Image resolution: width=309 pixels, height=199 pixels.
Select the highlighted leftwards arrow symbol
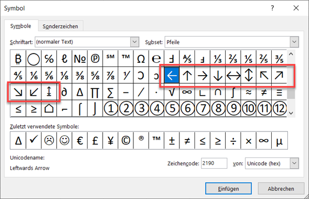pyautogui.click(x=172, y=75)
